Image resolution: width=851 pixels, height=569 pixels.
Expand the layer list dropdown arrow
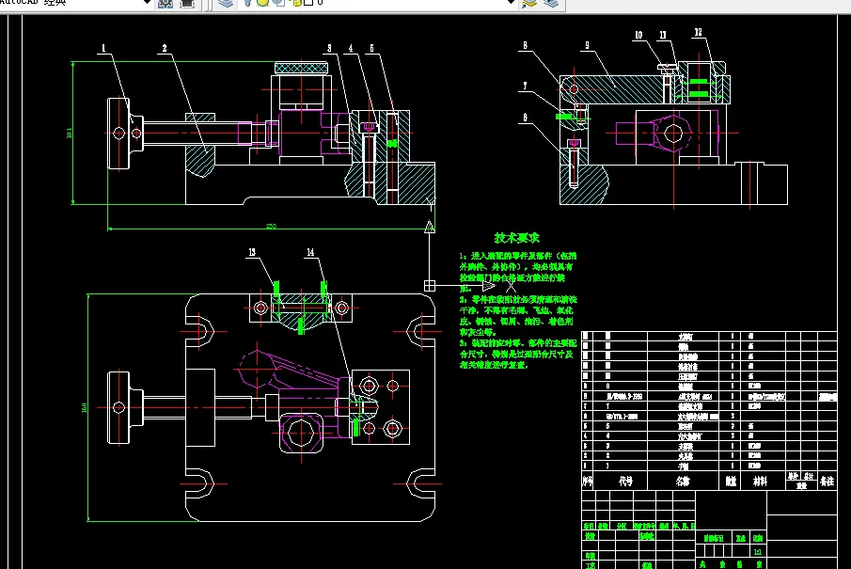pos(511,3)
